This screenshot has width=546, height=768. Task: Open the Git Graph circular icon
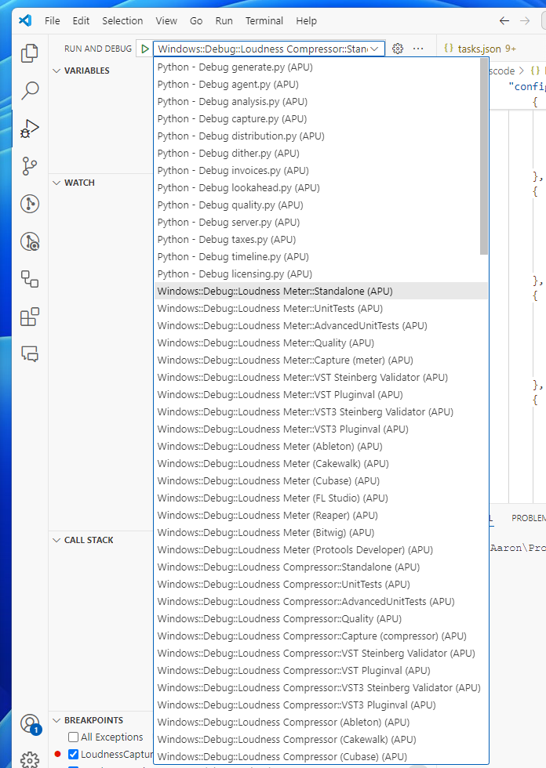(30, 204)
